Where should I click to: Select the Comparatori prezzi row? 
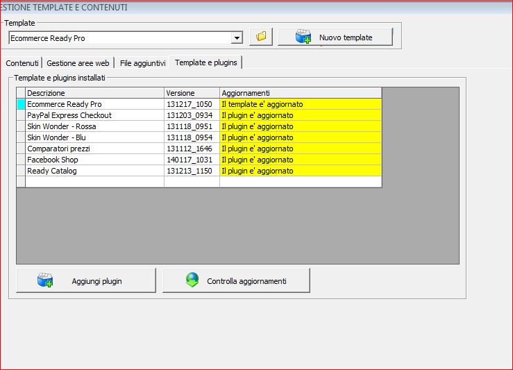tap(199, 149)
